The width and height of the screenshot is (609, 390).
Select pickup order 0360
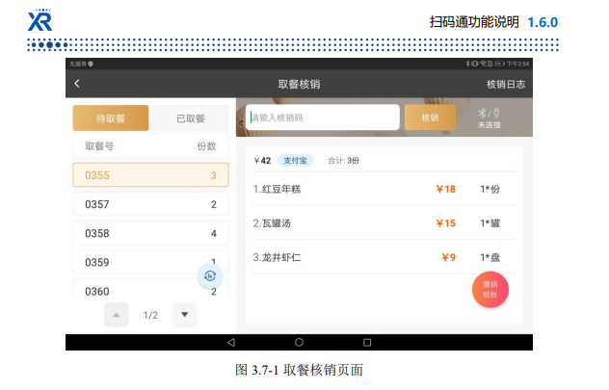click(x=150, y=289)
